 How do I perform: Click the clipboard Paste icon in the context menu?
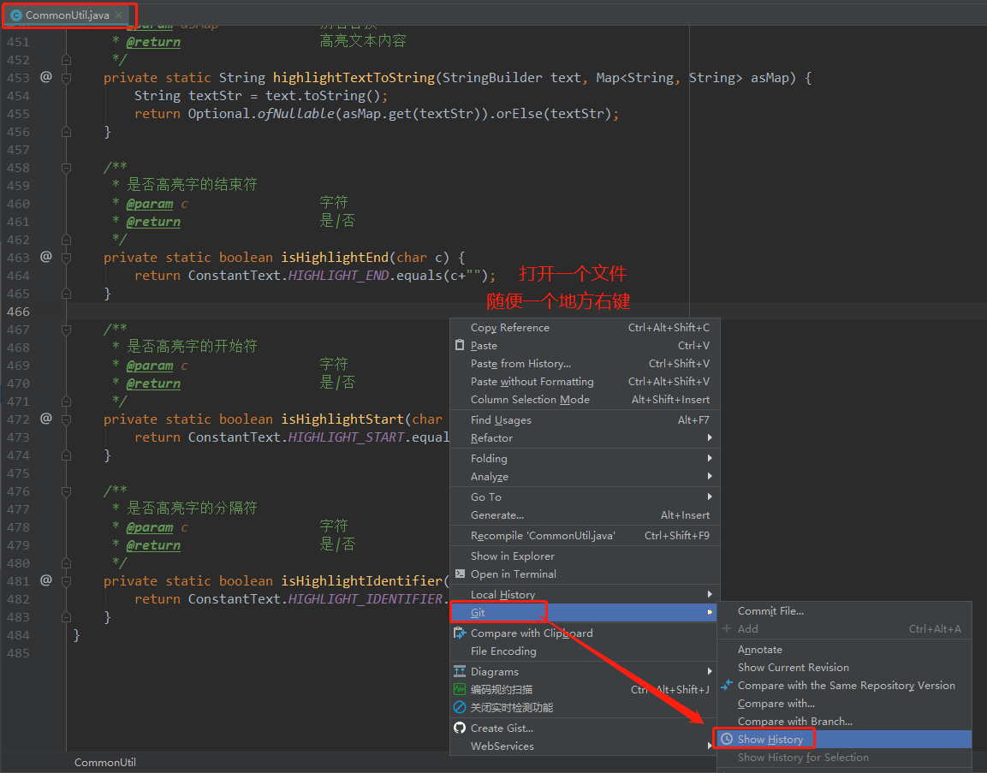click(460, 345)
